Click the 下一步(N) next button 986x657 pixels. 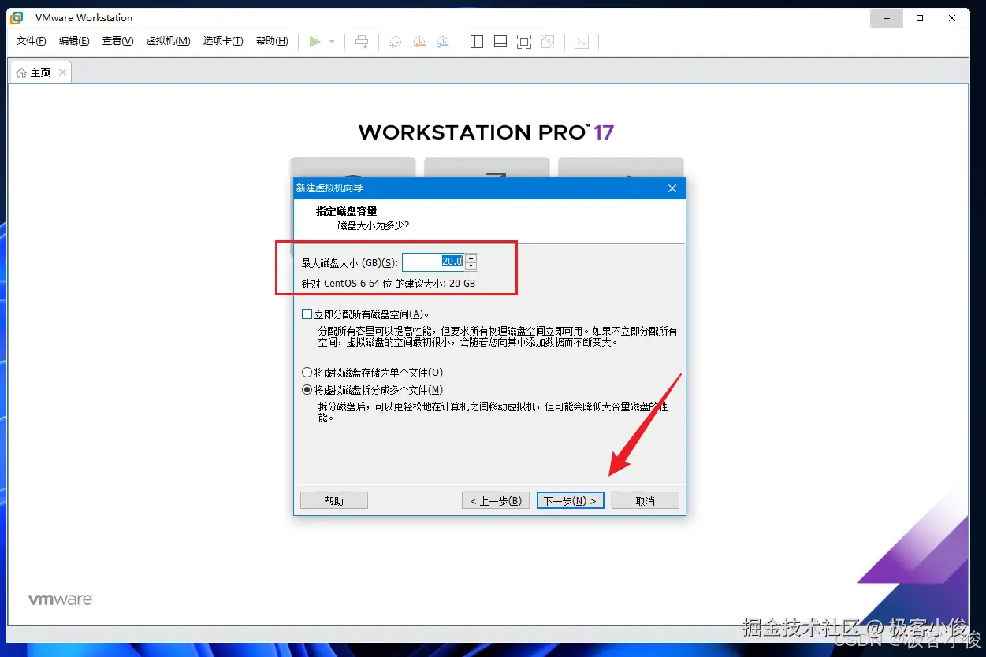(x=571, y=500)
